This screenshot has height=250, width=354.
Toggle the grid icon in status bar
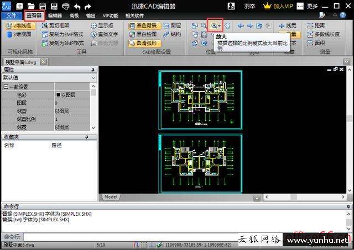(x=144, y=245)
